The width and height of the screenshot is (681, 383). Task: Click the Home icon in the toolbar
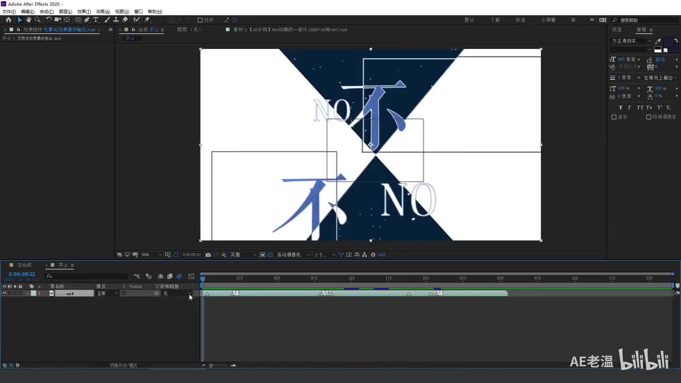point(8,20)
